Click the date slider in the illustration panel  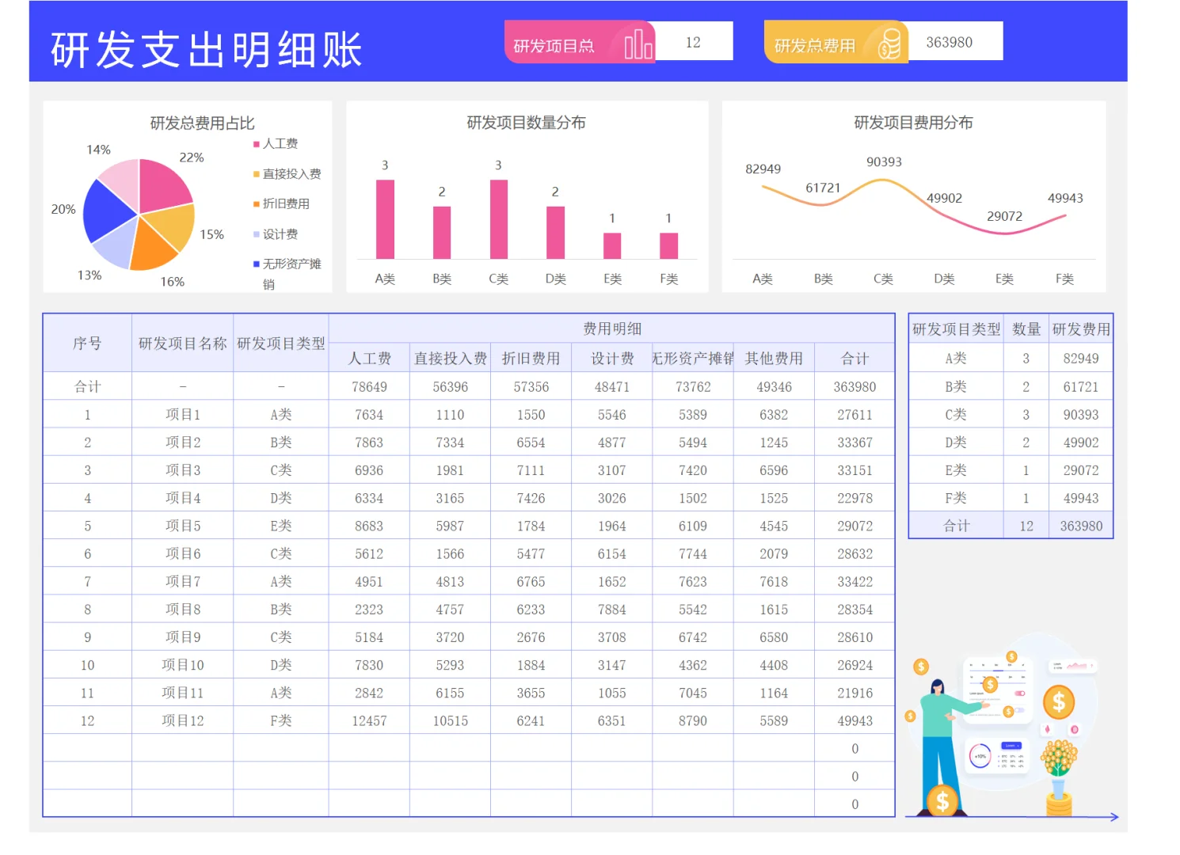click(x=998, y=671)
